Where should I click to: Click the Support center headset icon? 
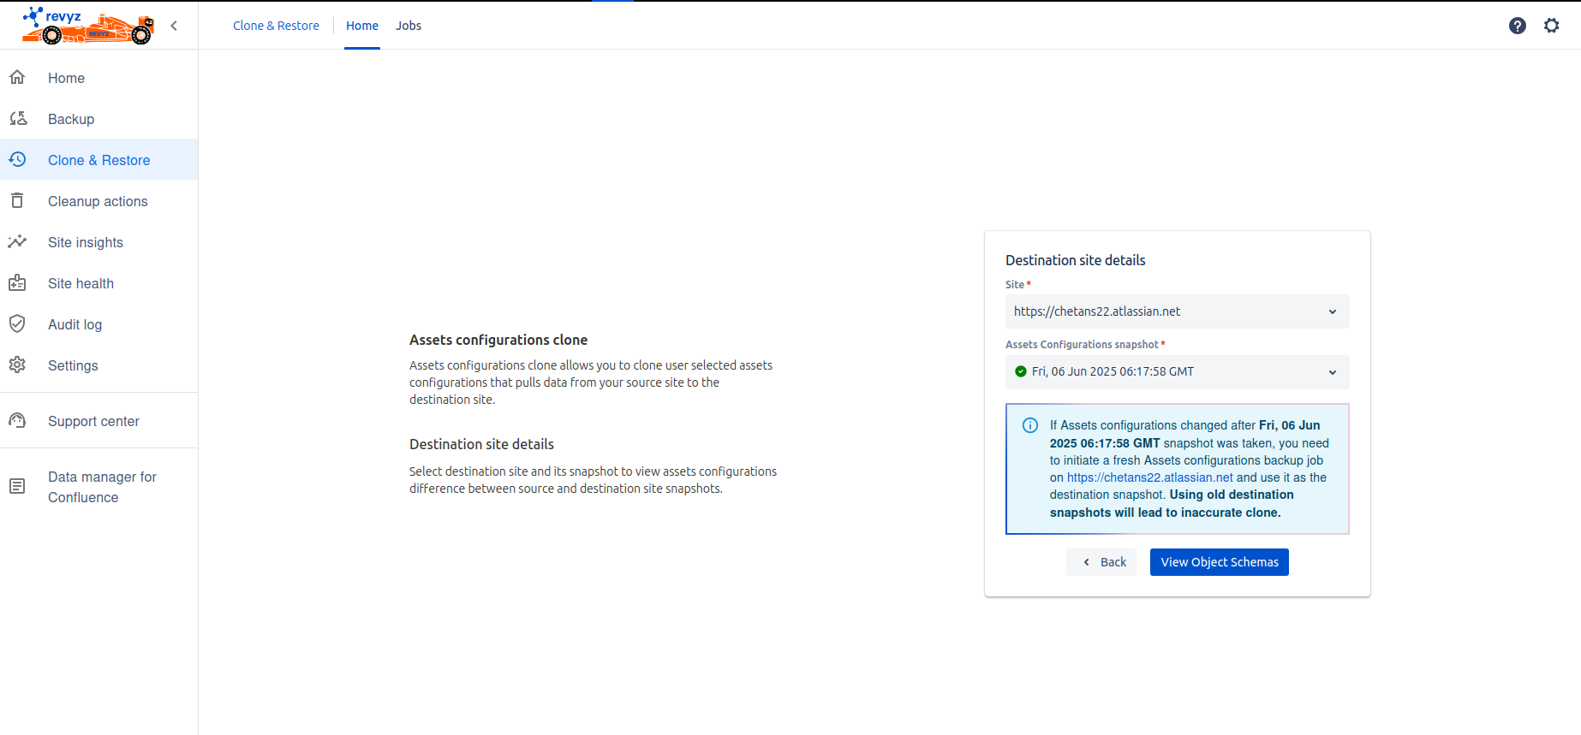click(x=17, y=421)
